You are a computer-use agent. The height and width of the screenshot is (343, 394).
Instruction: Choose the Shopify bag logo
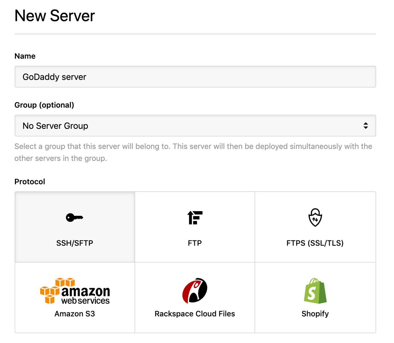(315, 291)
